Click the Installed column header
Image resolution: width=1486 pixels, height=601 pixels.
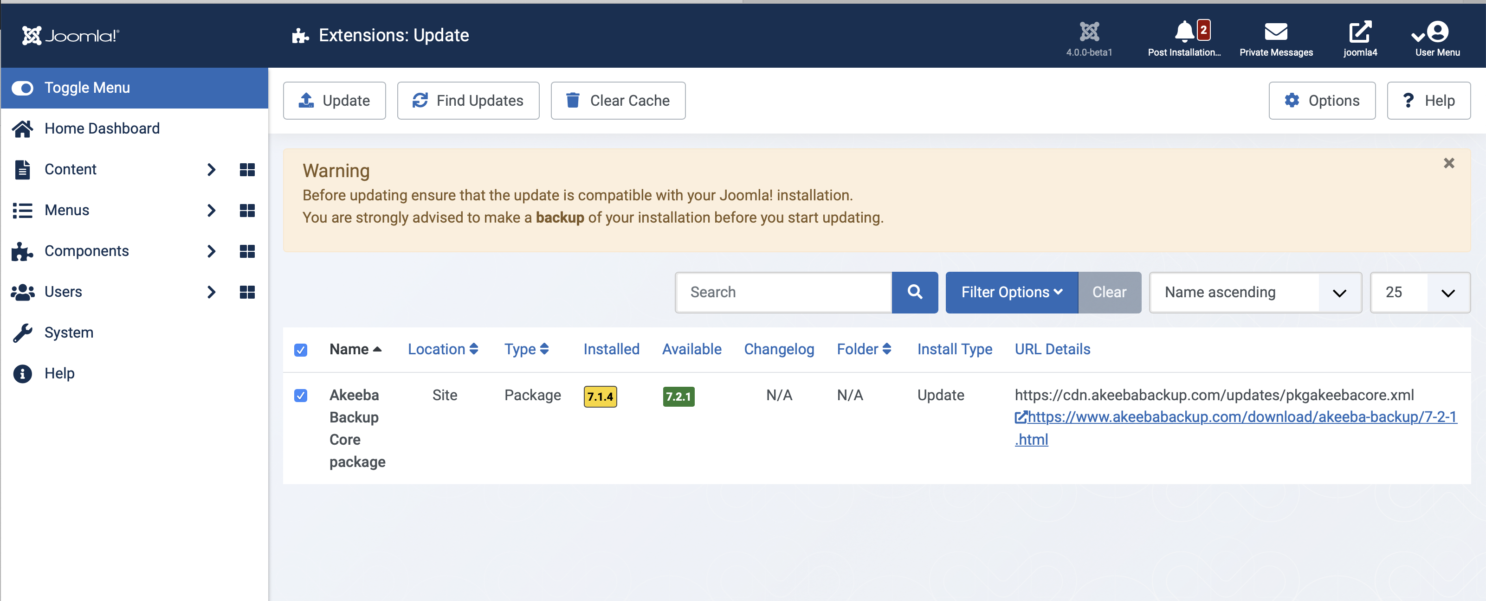pyautogui.click(x=612, y=349)
